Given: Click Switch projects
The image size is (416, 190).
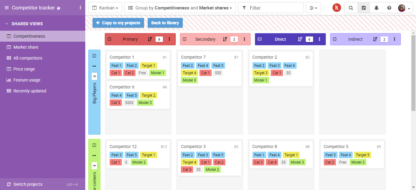Looking at the screenshot, I should tap(43, 184).
